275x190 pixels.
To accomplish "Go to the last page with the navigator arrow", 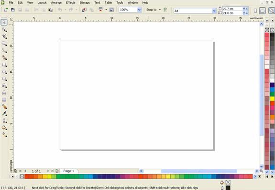I will [x=52, y=171].
